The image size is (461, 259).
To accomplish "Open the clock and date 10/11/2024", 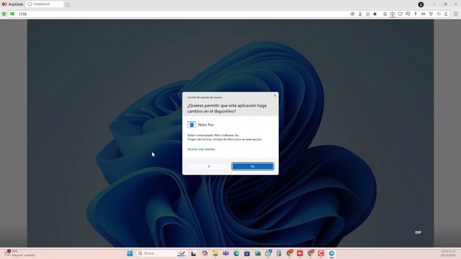I will (x=448, y=253).
